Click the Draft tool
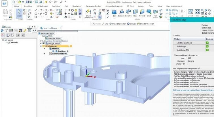 (x=149, y=13)
